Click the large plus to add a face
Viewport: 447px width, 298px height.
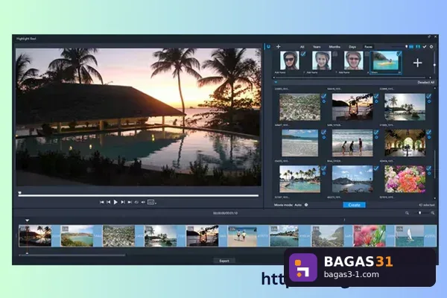(x=418, y=63)
